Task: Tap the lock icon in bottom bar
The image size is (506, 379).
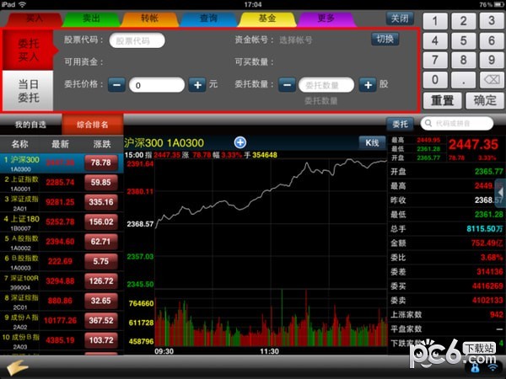Action: pyautogui.click(x=475, y=367)
